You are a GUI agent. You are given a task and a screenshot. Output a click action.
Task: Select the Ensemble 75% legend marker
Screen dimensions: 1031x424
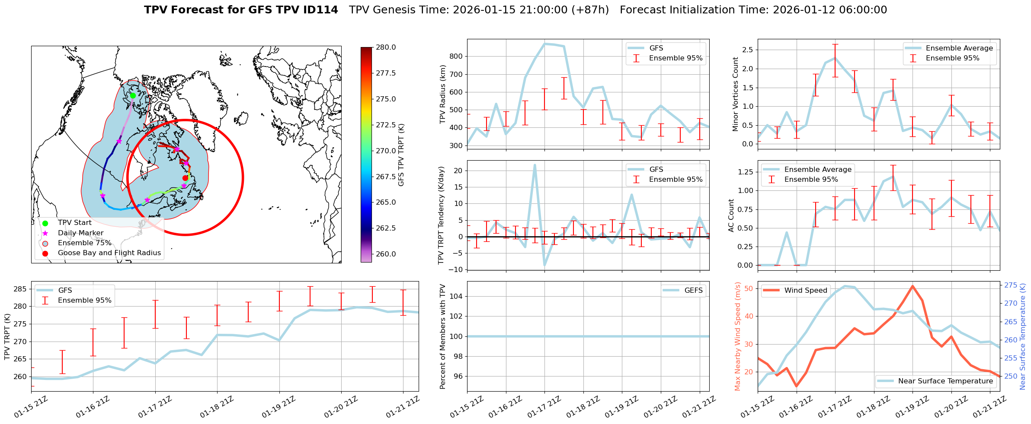pyautogui.click(x=45, y=243)
